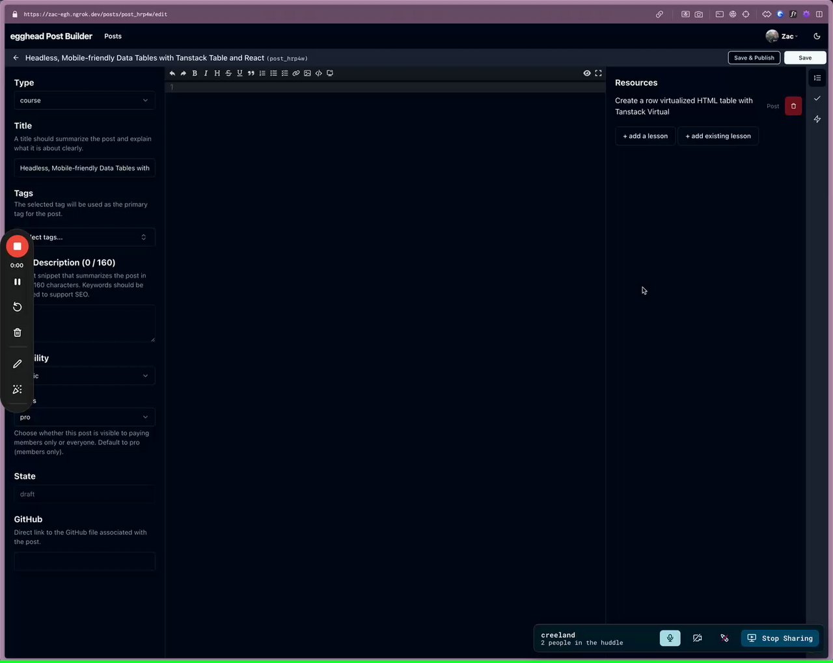Open the Posts navigation item
833x663 pixels.
[113, 36]
